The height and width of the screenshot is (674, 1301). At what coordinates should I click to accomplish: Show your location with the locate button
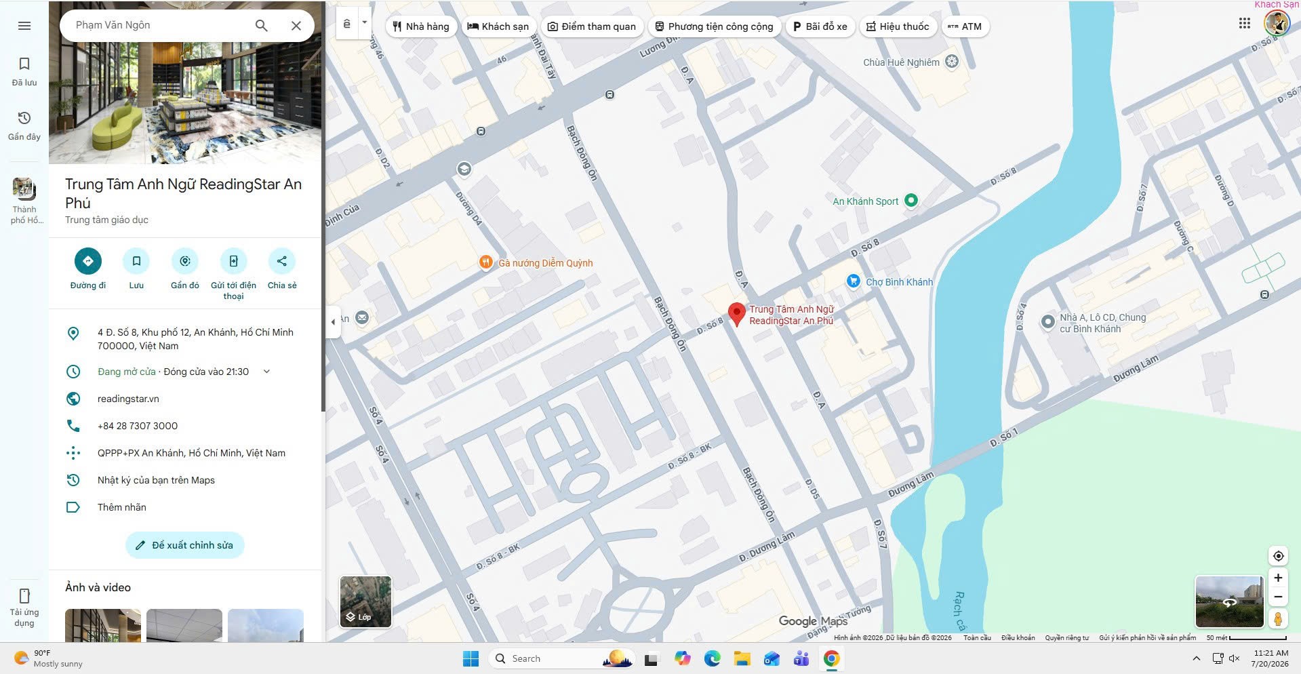1278,556
